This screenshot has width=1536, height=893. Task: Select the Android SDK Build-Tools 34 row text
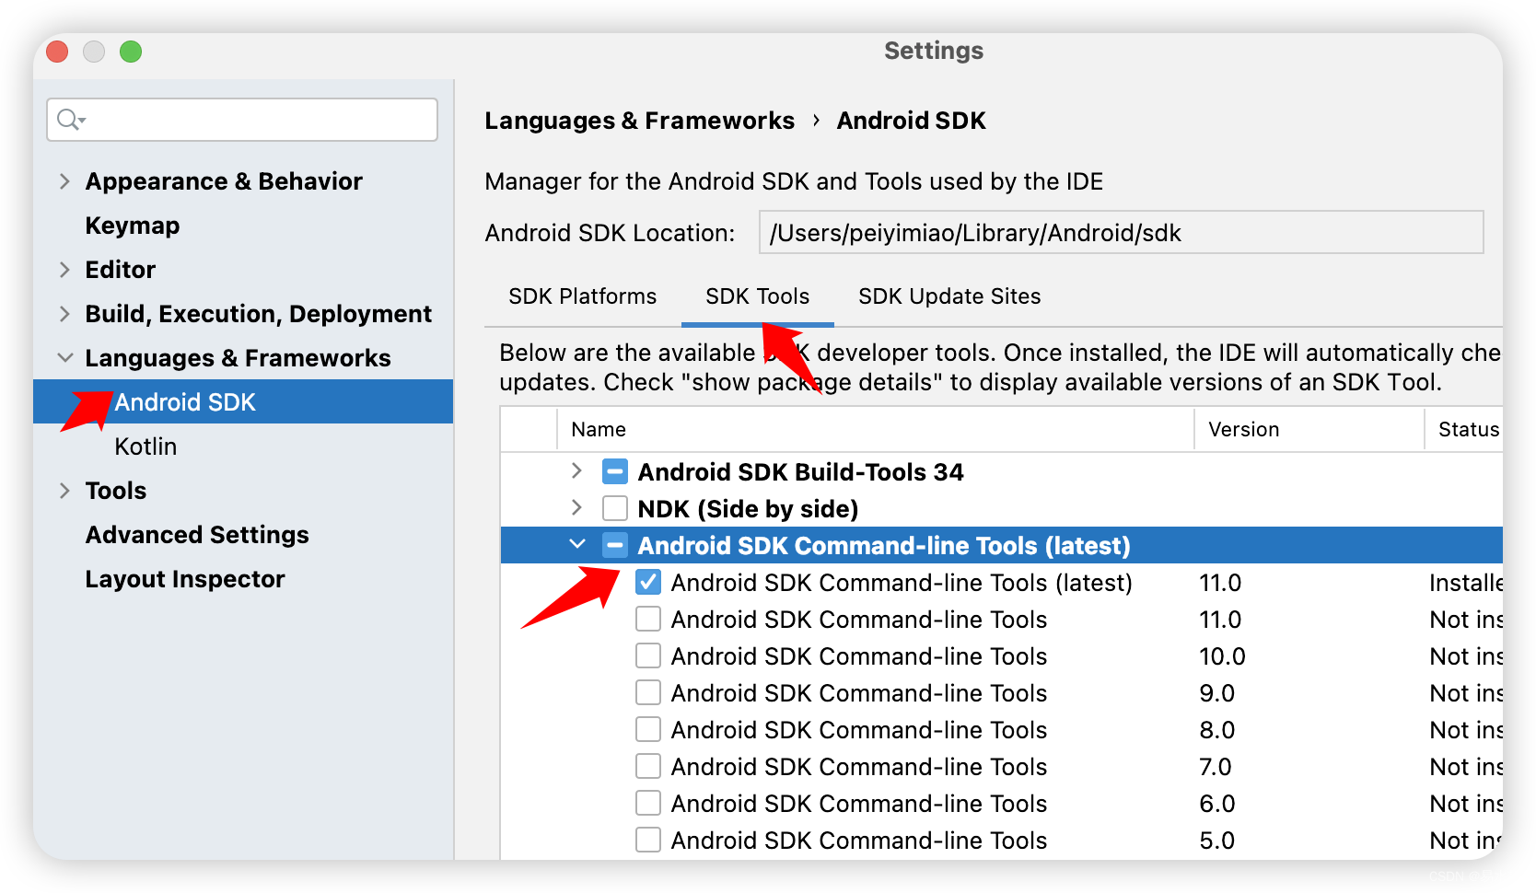(x=800, y=472)
